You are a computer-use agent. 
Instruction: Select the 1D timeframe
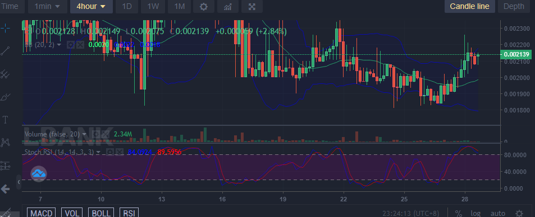tap(127, 7)
